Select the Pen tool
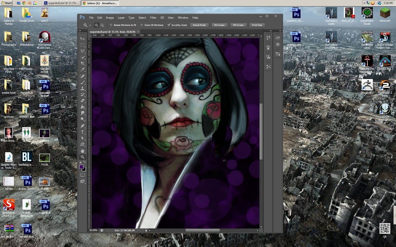The width and height of the screenshot is (396, 247). click(x=83, y=126)
